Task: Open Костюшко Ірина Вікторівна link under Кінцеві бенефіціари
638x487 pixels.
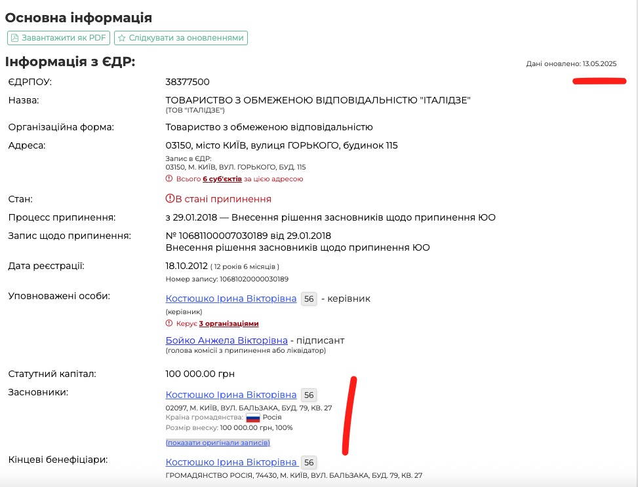Action: pos(231,462)
